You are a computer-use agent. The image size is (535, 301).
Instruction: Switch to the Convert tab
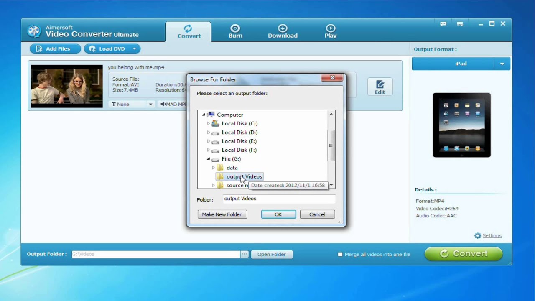coord(189,31)
